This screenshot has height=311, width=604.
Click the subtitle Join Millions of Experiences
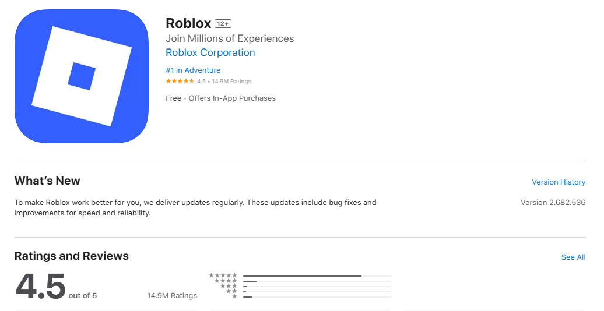pyautogui.click(x=230, y=38)
